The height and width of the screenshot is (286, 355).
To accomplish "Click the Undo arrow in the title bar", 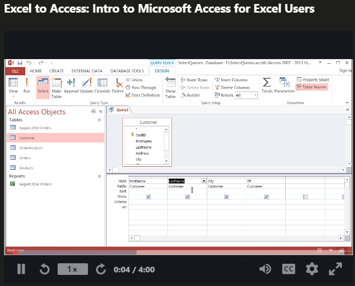I will pos(29,63).
